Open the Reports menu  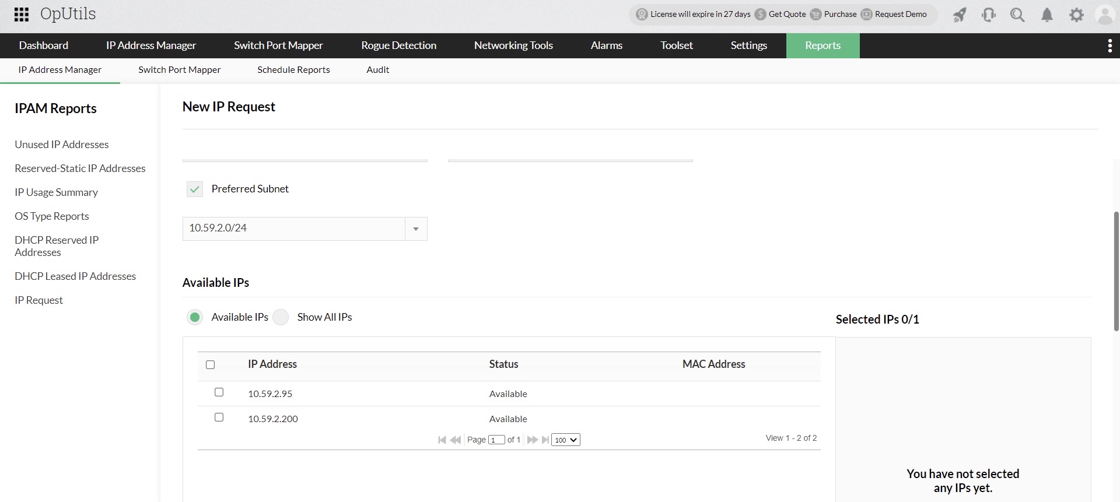pyautogui.click(x=823, y=45)
